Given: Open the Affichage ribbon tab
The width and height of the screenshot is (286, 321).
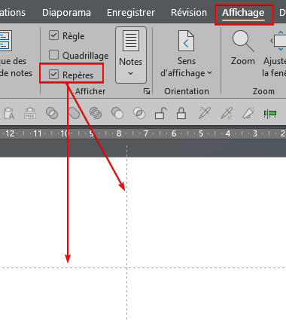Looking at the screenshot, I should [x=243, y=13].
